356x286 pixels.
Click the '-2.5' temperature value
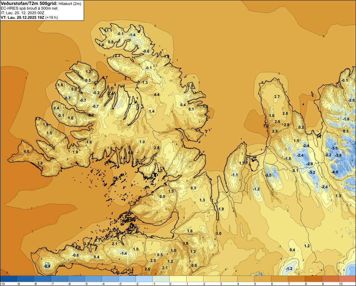tap(268, 175)
